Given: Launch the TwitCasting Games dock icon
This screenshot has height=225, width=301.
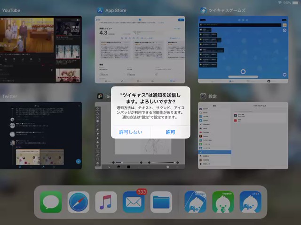Looking at the screenshot, I should click(196, 202).
